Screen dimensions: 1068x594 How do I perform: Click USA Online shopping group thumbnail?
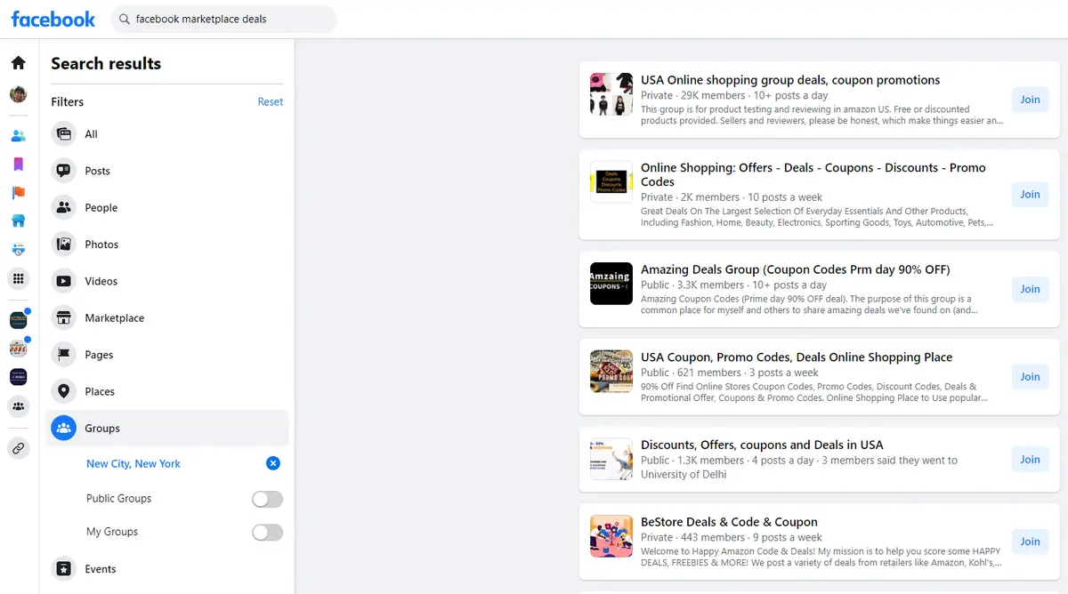click(611, 94)
